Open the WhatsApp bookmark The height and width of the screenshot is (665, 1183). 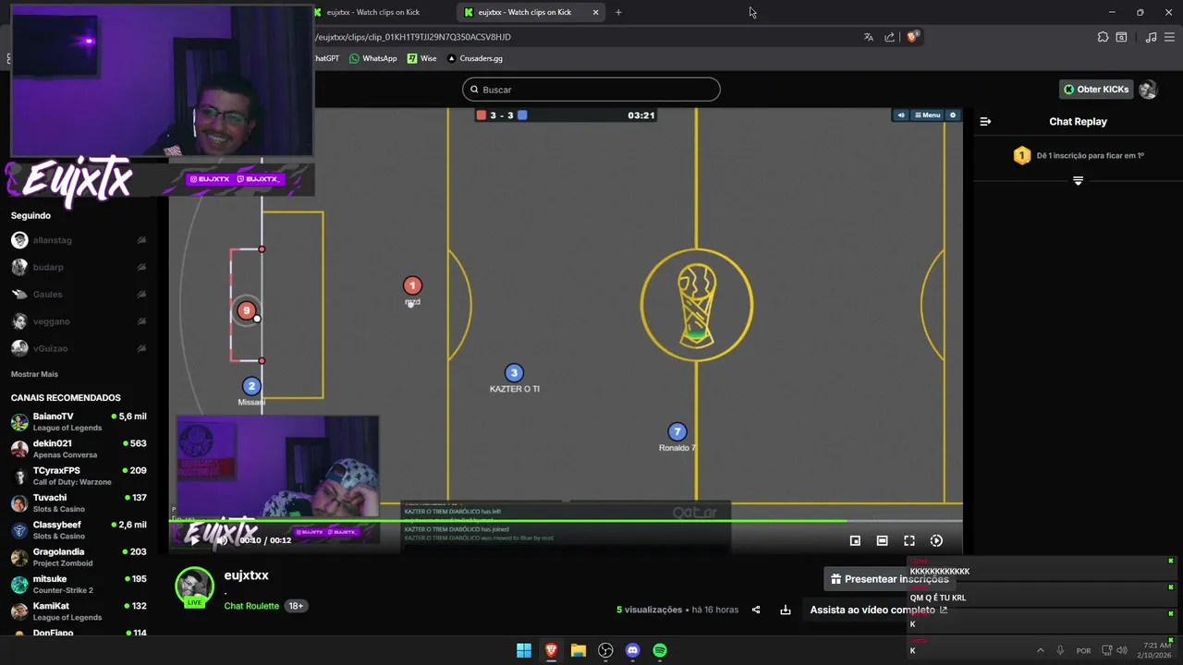coord(372,58)
